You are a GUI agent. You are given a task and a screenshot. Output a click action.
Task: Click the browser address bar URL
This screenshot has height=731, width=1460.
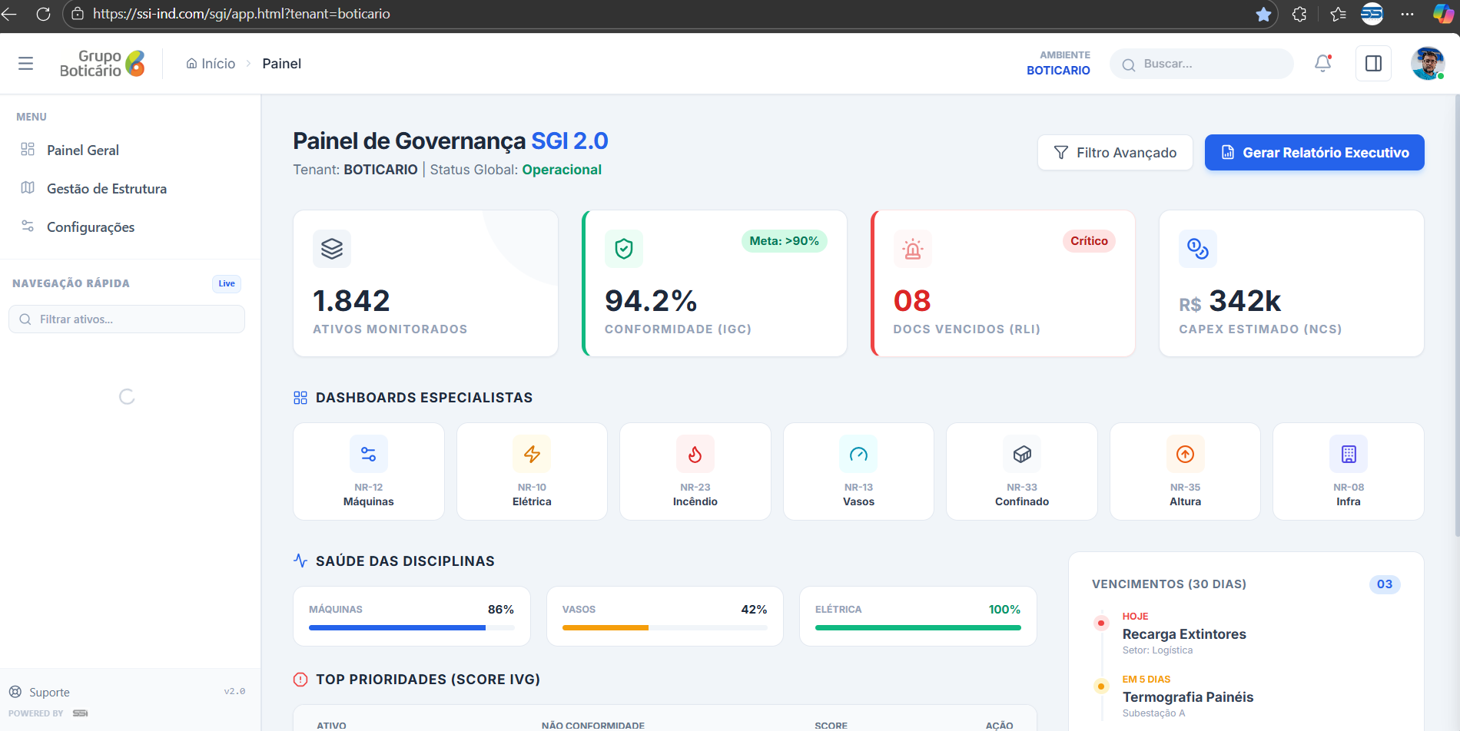241,14
